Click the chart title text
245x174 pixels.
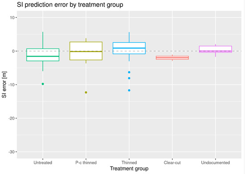pyautogui.click(x=70, y=4)
